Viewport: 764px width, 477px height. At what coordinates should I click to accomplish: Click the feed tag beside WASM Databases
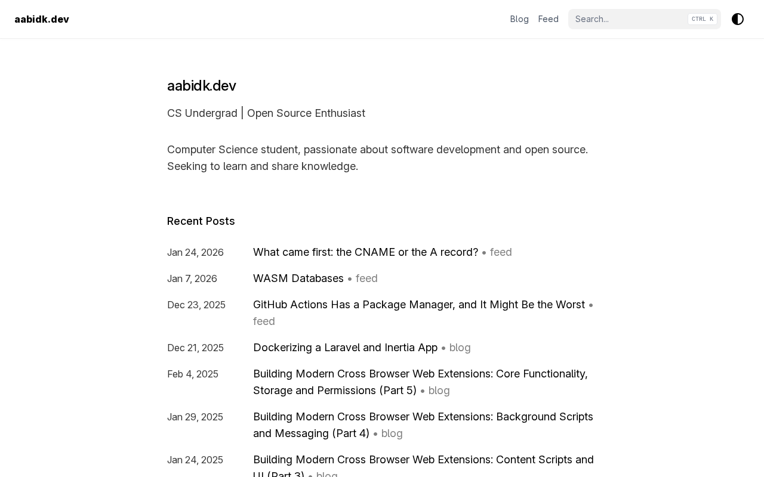(x=366, y=278)
